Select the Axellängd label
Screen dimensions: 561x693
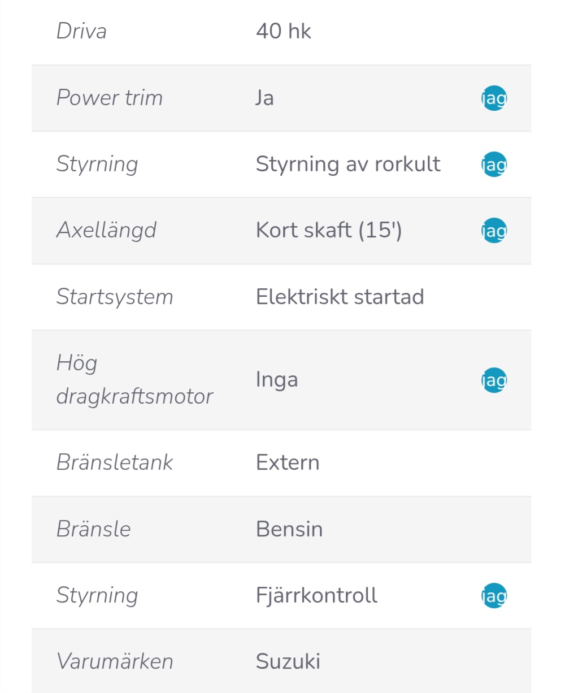106,231
